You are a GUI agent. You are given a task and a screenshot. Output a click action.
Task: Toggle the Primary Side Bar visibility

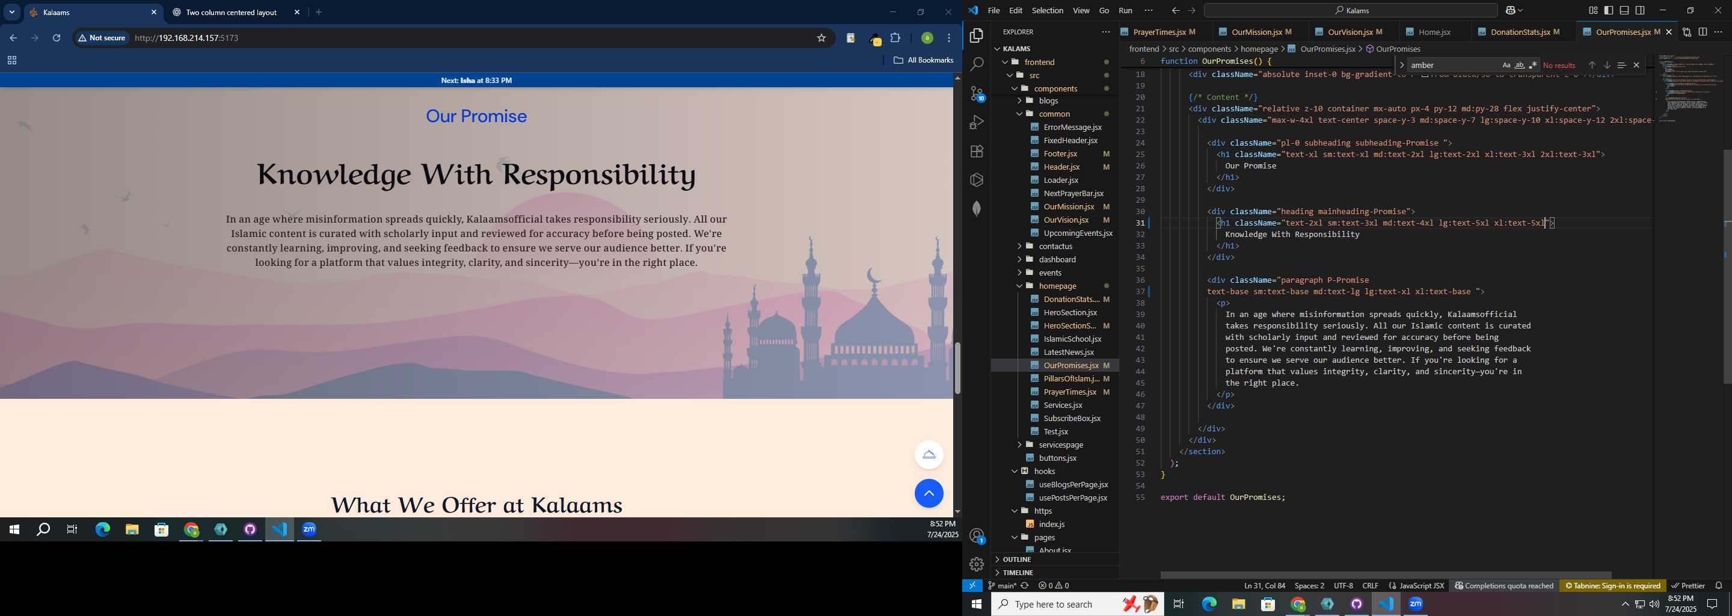tap(1608, 11)
